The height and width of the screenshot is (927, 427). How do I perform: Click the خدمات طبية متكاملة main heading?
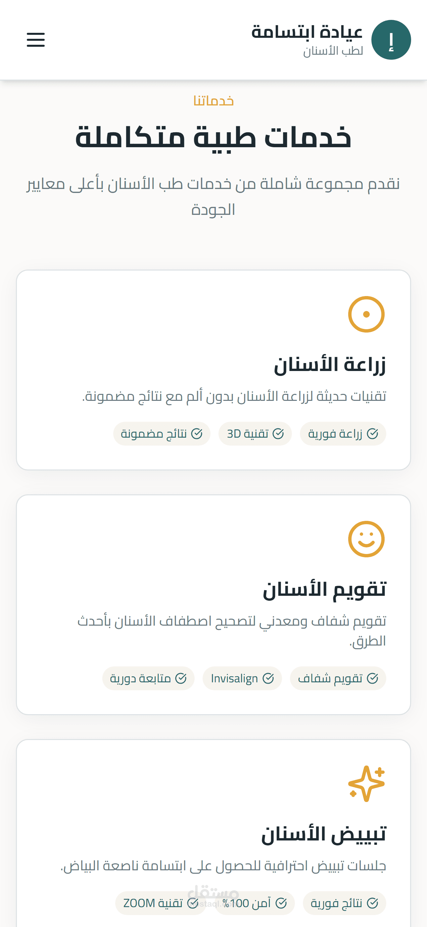213,138
